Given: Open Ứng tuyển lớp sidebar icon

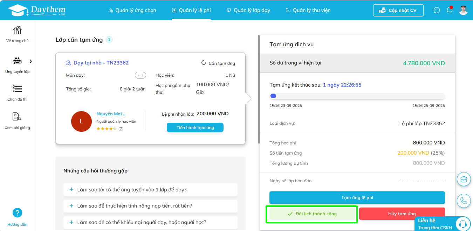Looking at the screenshot, I should [17, 61].
